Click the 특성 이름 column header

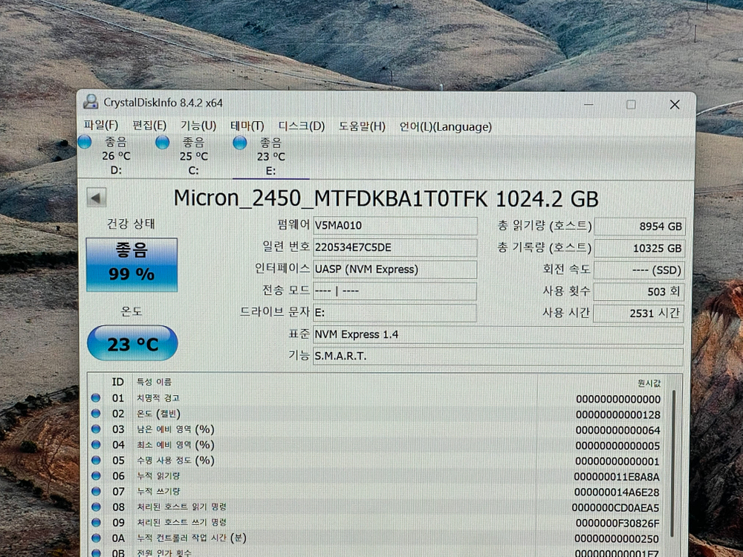click(x=153, y=382)
